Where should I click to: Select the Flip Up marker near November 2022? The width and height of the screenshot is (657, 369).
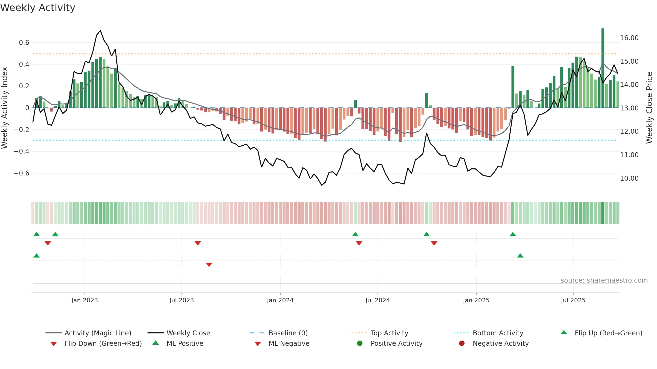coord(55,234)
